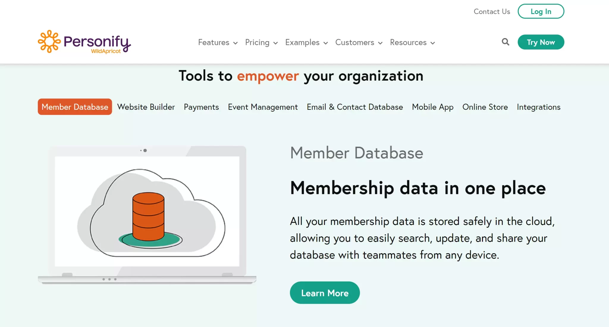Switch to the Online Store tab
The height and width of the screenshot is (327, 609).
(x=485, y=107)
